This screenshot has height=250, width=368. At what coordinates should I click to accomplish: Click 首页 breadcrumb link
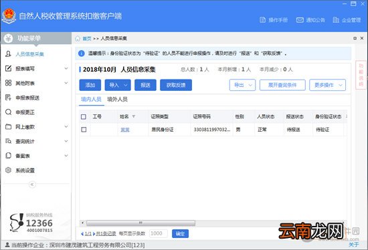[x=87, y=39]
